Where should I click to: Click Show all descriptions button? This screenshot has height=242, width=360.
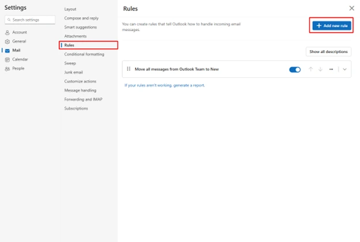click(328, 52)
